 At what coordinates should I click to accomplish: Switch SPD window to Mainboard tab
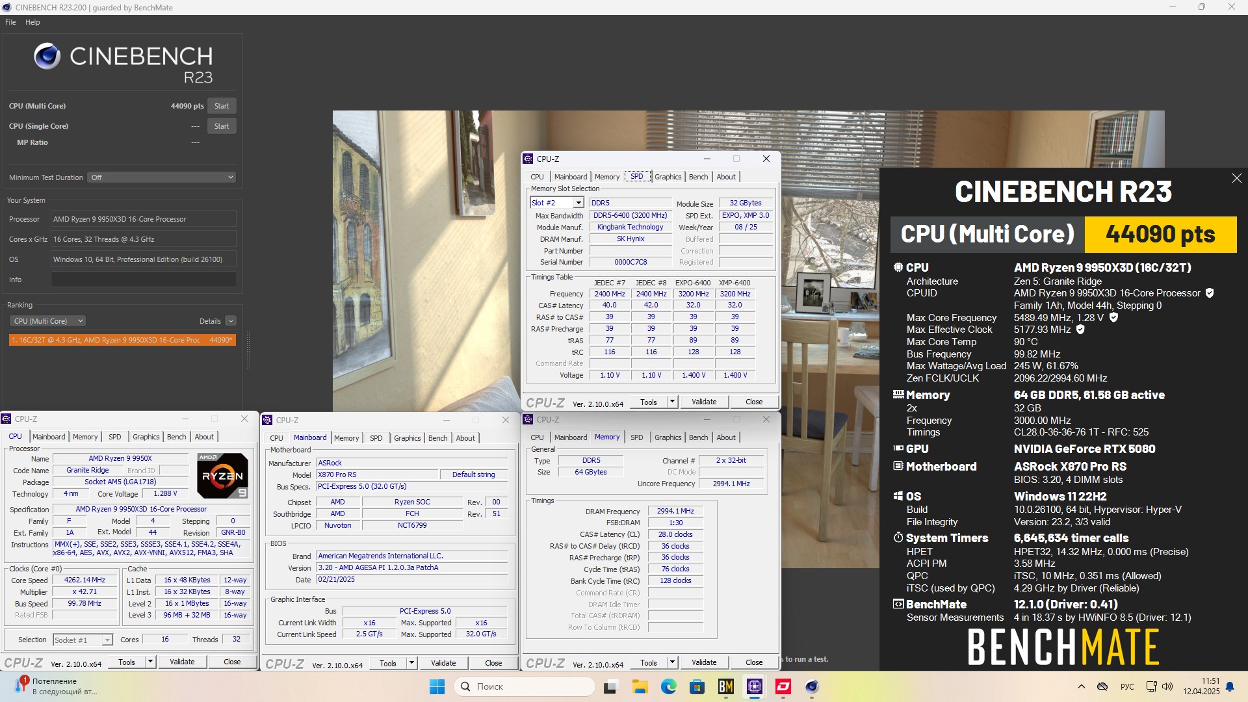coord(571,177)
